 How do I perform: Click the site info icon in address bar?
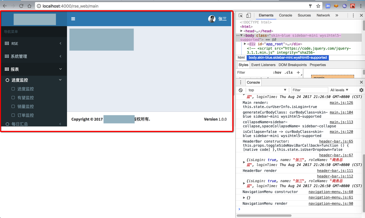(x=39, y=6)
